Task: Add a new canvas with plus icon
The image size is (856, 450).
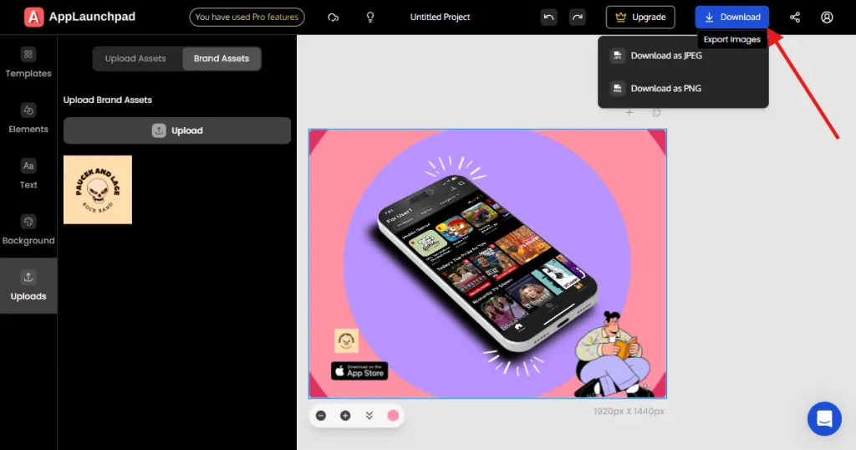Action: pos(629,112)
